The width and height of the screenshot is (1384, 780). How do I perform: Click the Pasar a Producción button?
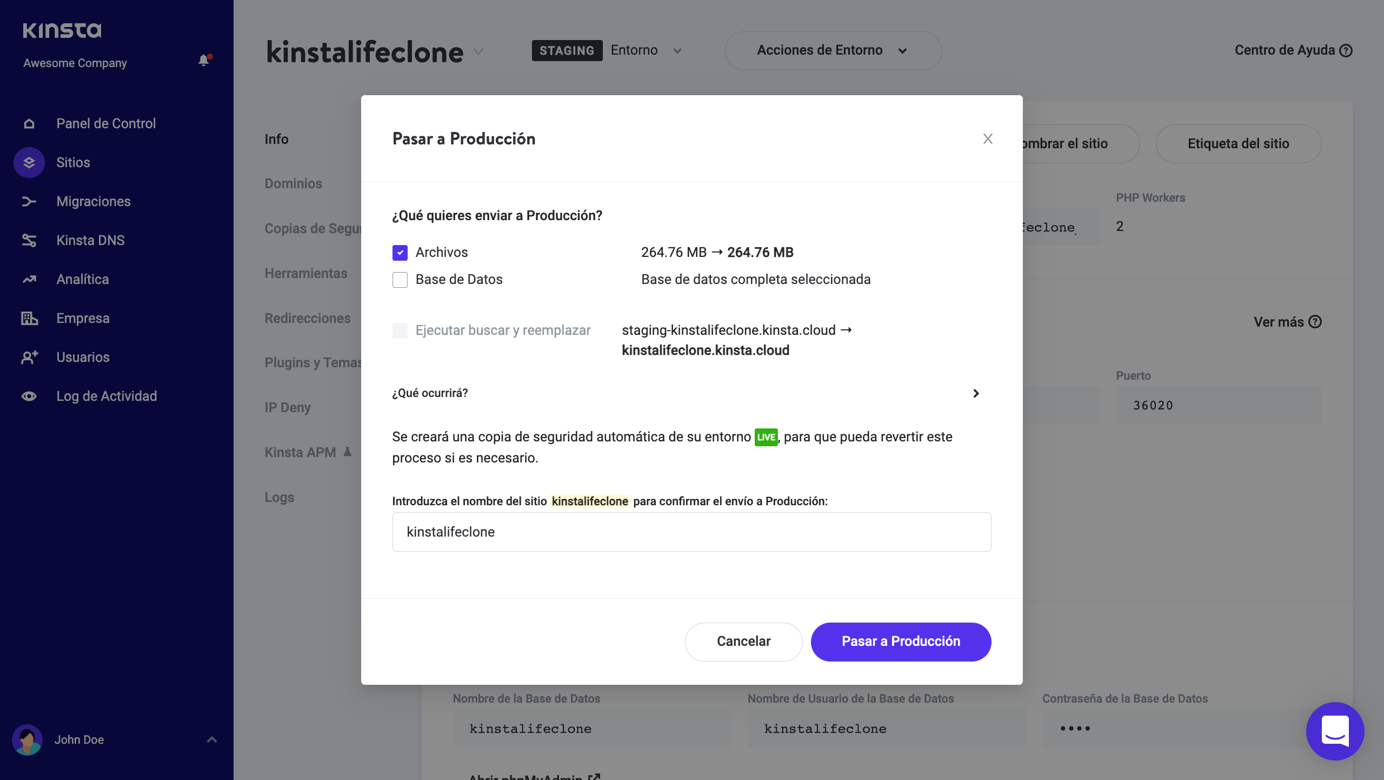click(x=900, y=642)
